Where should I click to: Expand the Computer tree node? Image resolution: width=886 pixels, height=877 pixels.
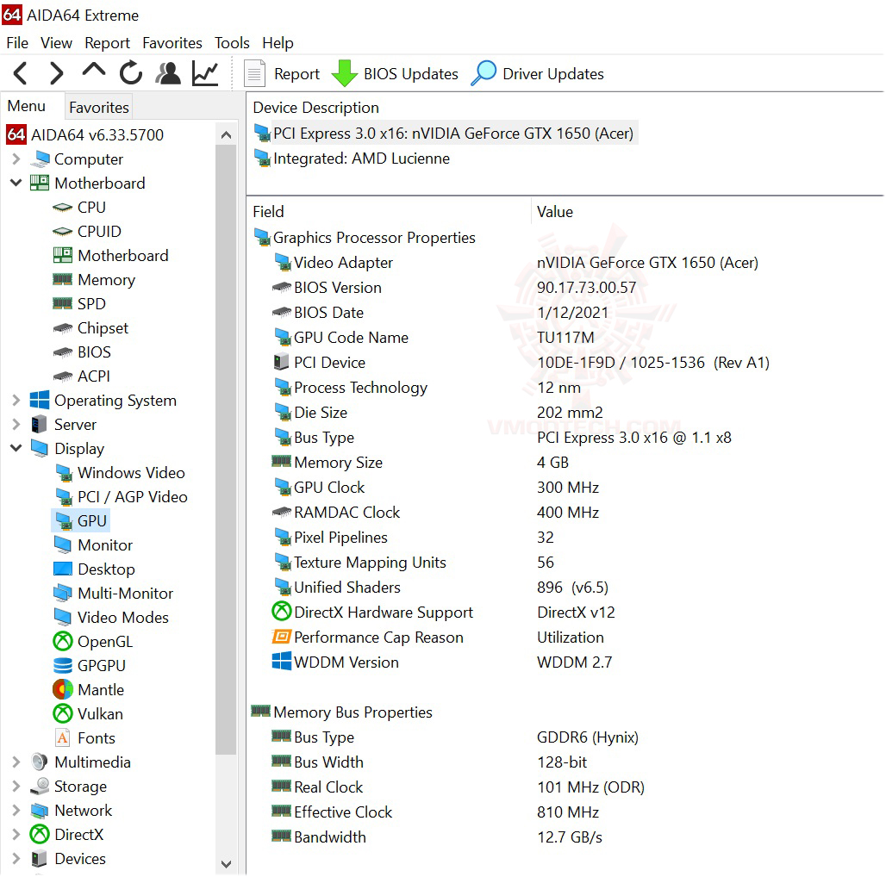pos(16,159)
